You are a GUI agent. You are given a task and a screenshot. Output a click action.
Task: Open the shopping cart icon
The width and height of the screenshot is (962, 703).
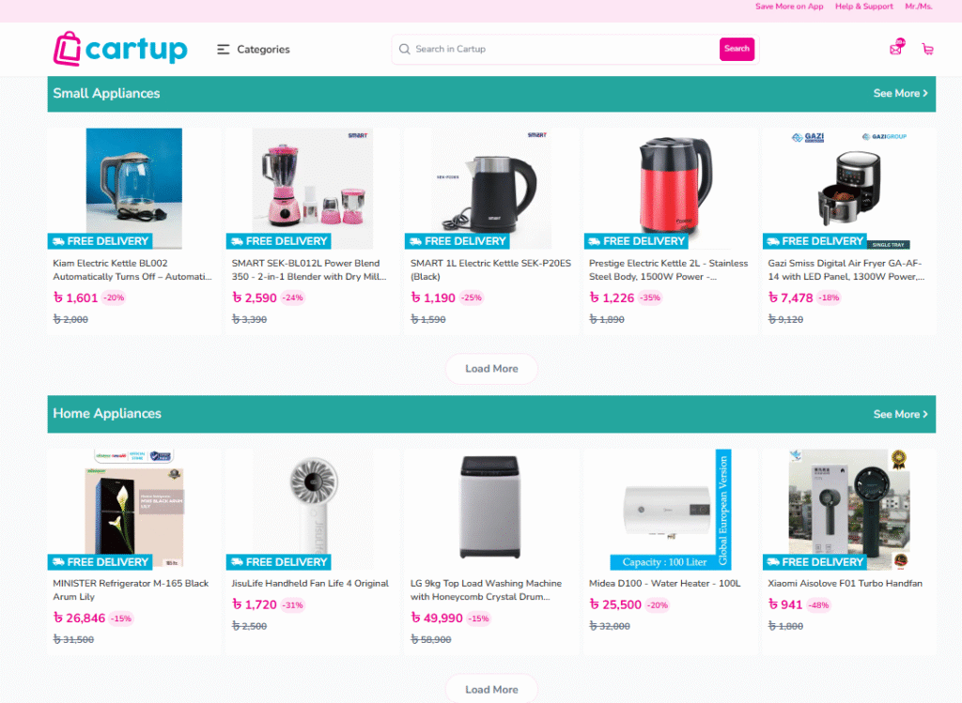[x=927, y=49]
